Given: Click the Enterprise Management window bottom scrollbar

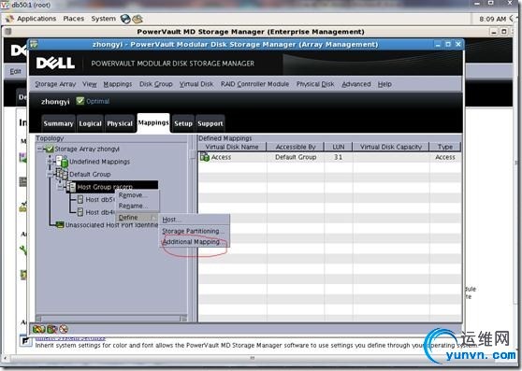Looking at the screenshot, I should (x=253, y=358).
